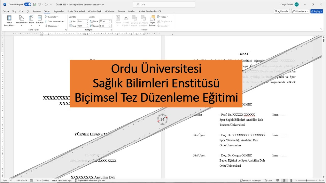Switch to the Görünüm tab
The height and width of the screenshot is (183, 326).
pyautogui.click(x=110, y=11)
